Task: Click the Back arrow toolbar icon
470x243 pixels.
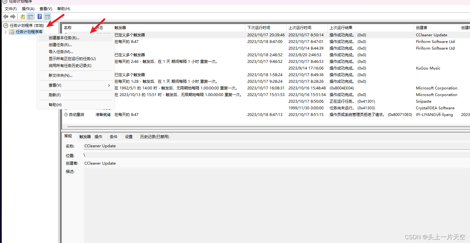Action: [x=6, y=16]
